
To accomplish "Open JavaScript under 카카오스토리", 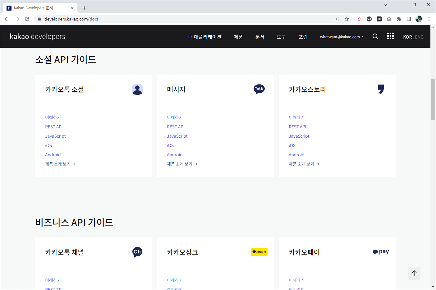I will pyautogui.click(x=299, y=136).
